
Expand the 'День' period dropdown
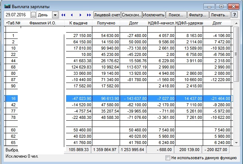[55, 15]
